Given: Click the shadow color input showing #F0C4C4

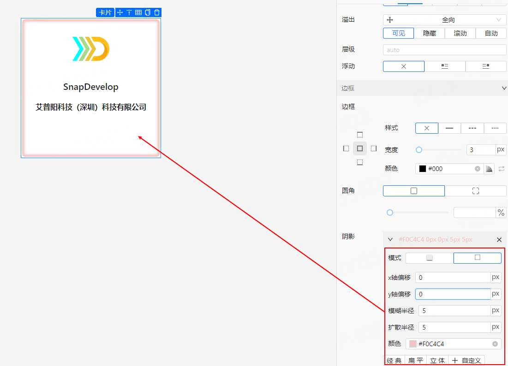Looking at the screenshot, I should pyautogui.click(x=453, y=344).
